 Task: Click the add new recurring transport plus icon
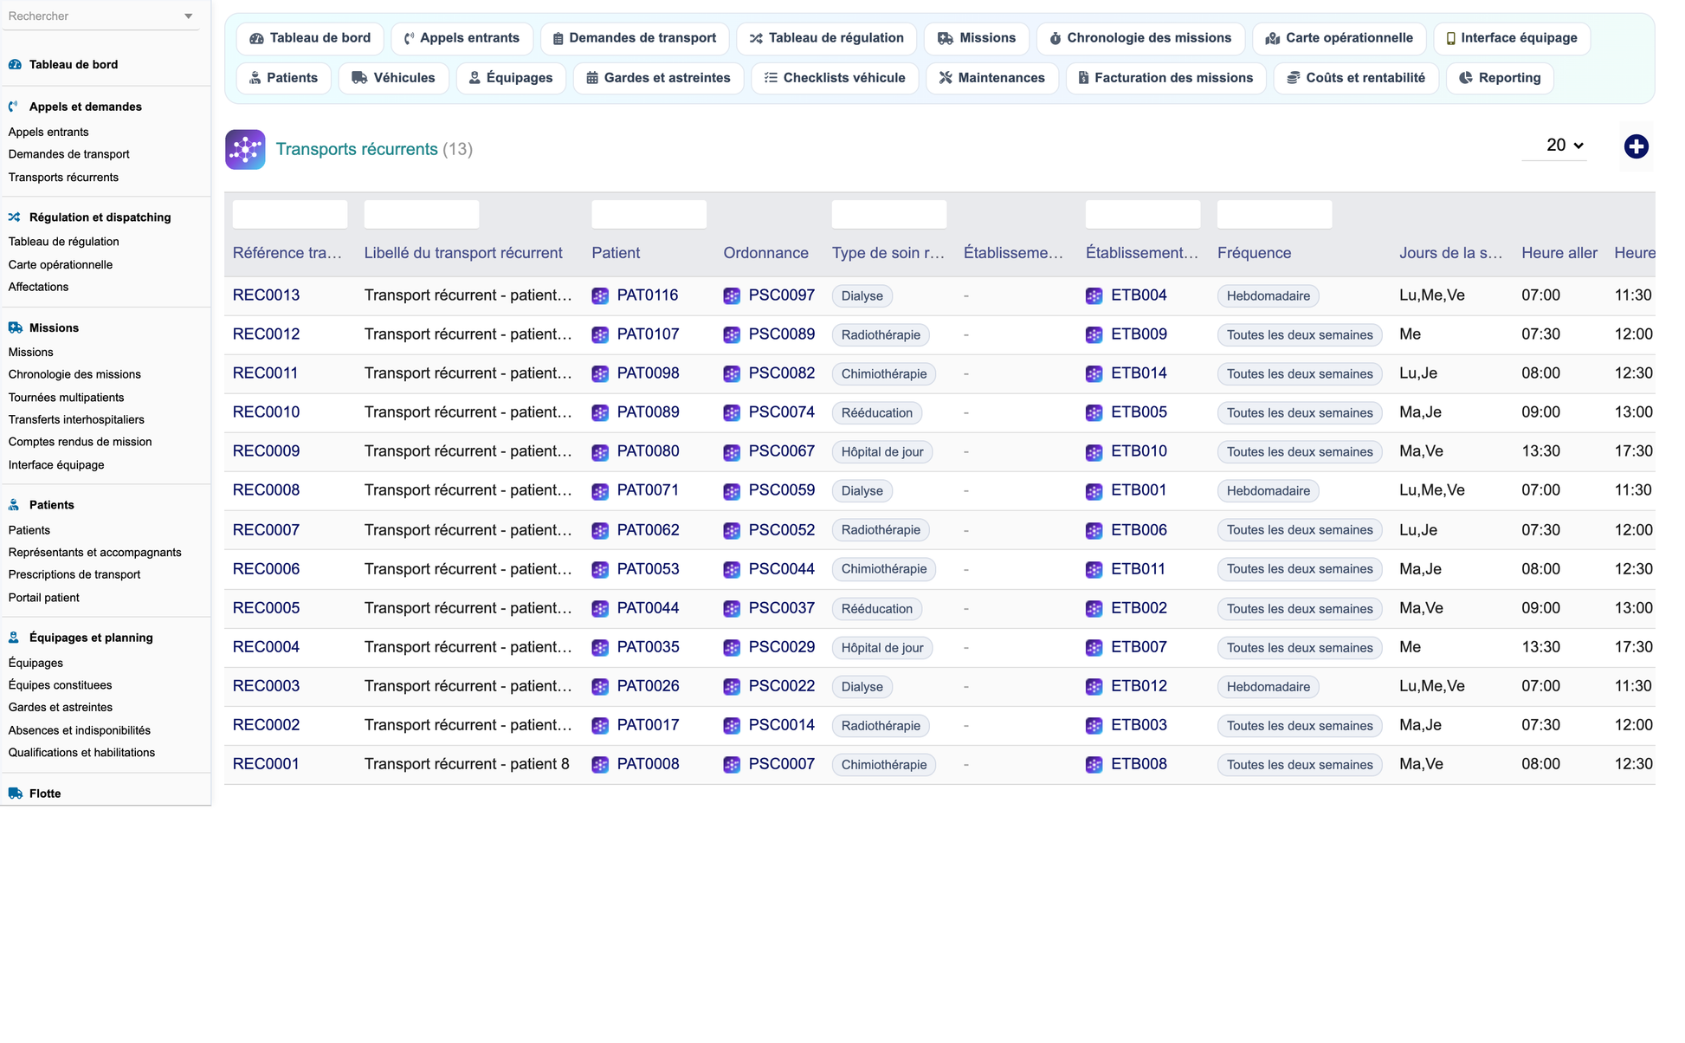click(1636, 146)
